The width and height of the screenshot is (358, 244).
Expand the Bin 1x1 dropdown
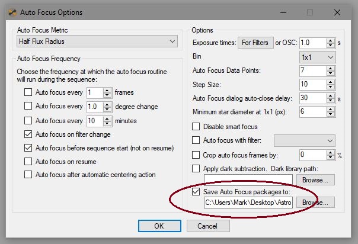[x=317, y=57]
